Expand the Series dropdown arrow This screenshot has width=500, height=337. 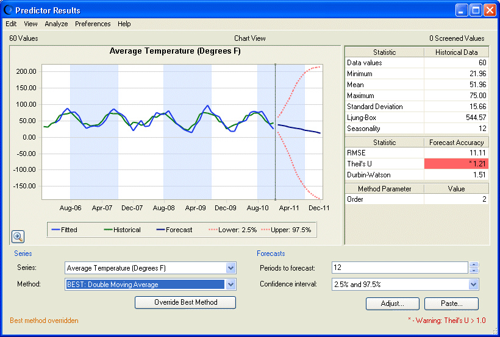coord(230,268)
